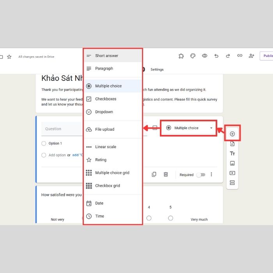
Task: Choose Time question type
Action: 113,216
